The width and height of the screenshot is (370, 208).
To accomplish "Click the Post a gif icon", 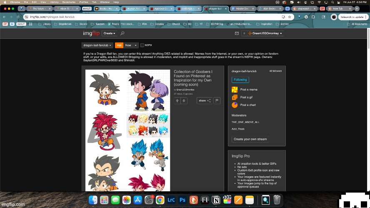I will pyautogui.click(x=235, y=97).
